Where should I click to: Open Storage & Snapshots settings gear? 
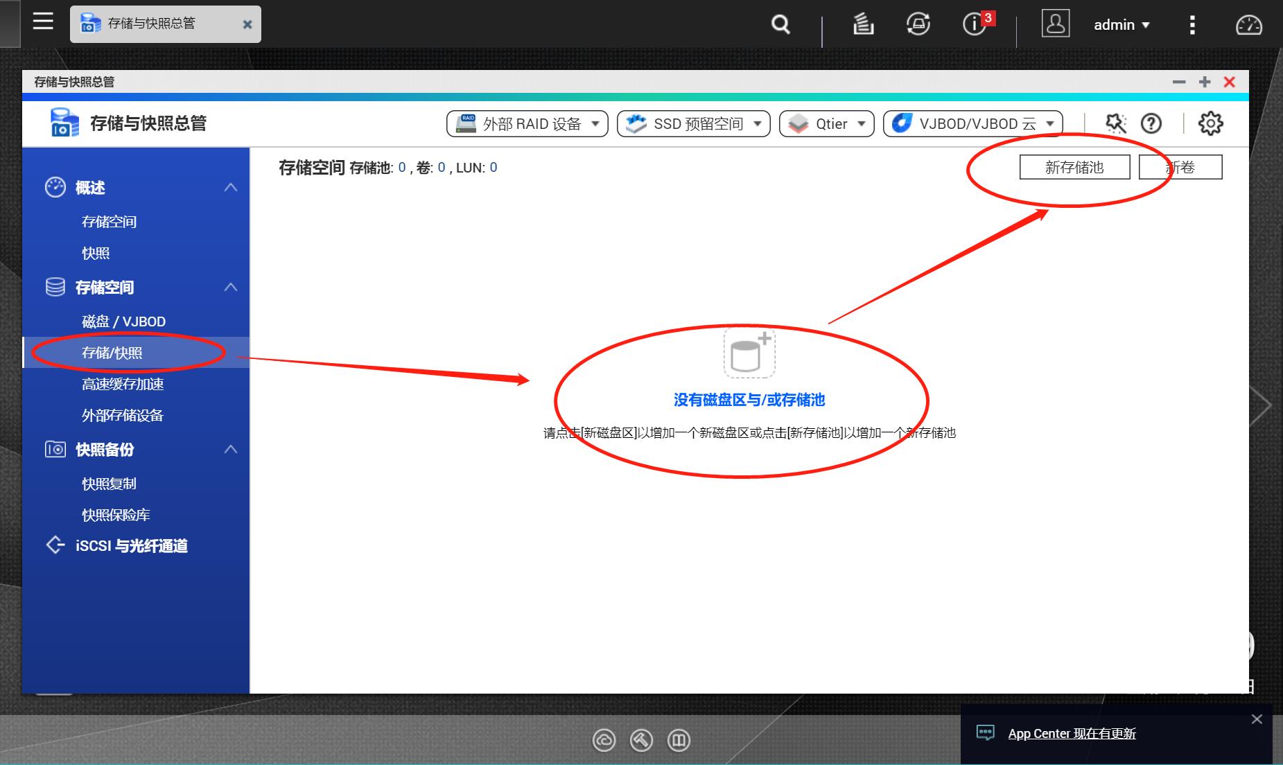[1211, 123]
